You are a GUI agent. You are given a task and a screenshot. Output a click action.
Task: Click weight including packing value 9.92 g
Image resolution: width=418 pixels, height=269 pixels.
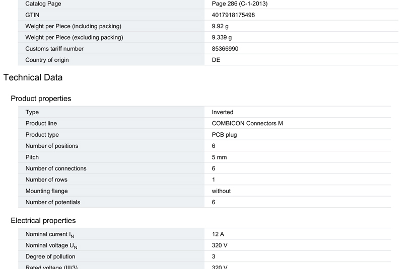[x=220, y=26]
